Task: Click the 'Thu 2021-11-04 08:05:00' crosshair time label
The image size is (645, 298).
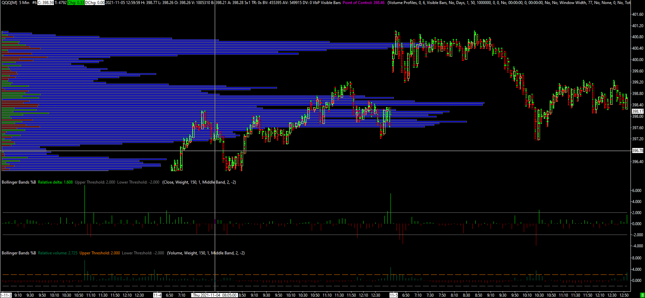Action: click(x=215, y=295)
